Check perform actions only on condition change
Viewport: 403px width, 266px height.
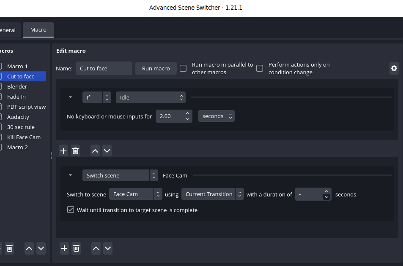(x=259, y=68)
